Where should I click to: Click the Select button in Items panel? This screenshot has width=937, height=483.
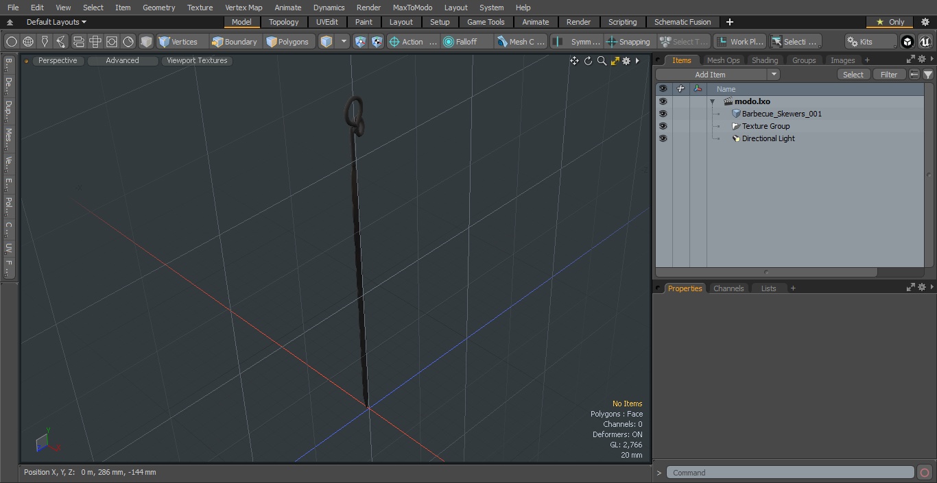(x=853, y=75)
